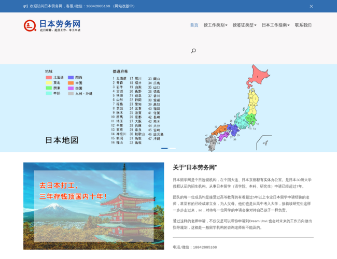Click the Okinawa inset on the map
The height and width of the screenshot is (259, 337).
(x=264, y=143)
